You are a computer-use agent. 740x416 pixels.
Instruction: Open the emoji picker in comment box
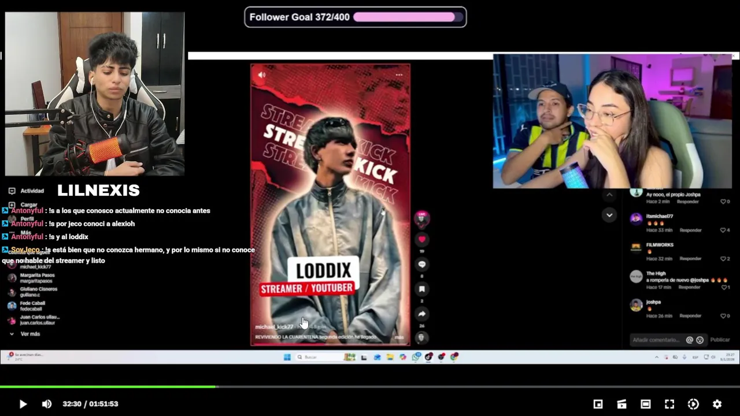pos(700,340)
